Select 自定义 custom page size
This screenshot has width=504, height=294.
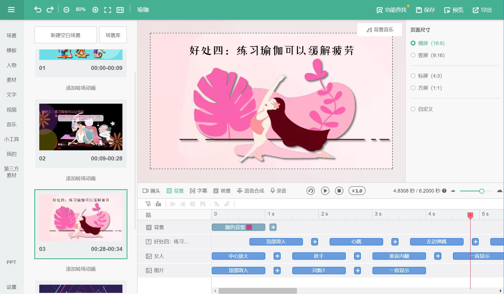click(x=422, y=109)
